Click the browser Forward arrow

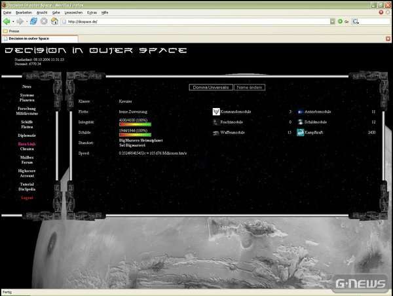20,22
